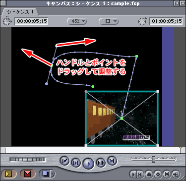Image resolution: width=186 pixels, height=181 pixels.
Task: Go to the previous edit point
Action: coord(64,161)
